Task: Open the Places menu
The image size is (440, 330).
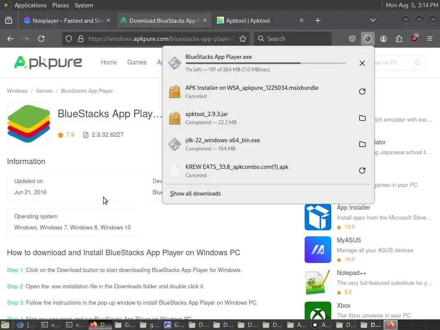Action: point(61,5)
